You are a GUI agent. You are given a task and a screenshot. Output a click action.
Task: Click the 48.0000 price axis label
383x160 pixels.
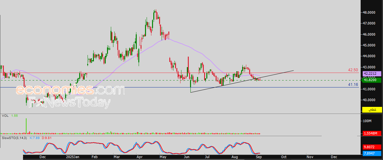(x=368, y=12)
